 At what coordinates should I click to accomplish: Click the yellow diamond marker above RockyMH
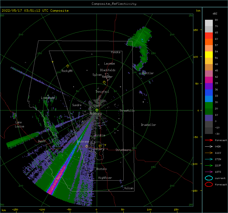tap(68, 66)
